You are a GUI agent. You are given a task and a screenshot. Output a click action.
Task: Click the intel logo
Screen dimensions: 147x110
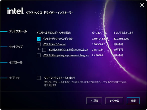[15, 11]
